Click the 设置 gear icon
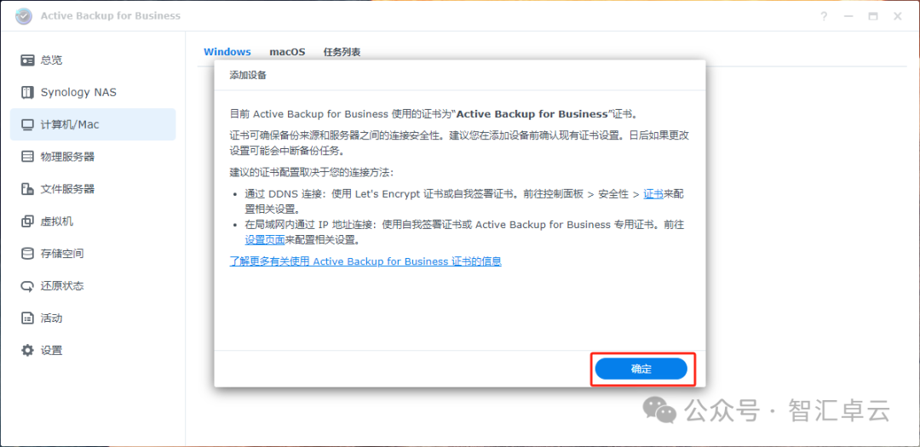The width and height of the screenshot is (920, 447). click(27, 350)
